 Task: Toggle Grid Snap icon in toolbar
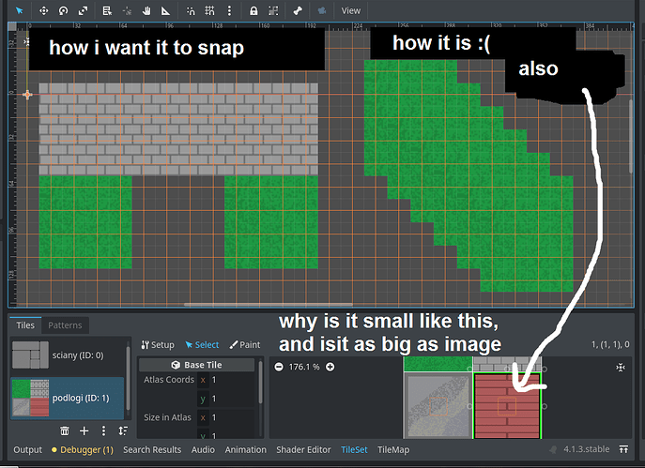[209, 10]
